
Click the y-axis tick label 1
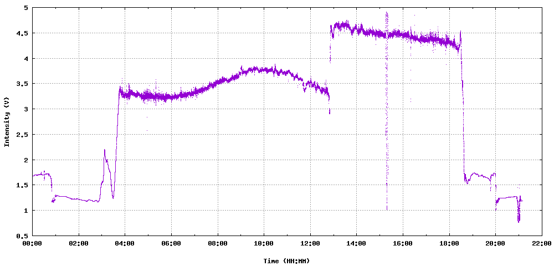tap(27, 211)
